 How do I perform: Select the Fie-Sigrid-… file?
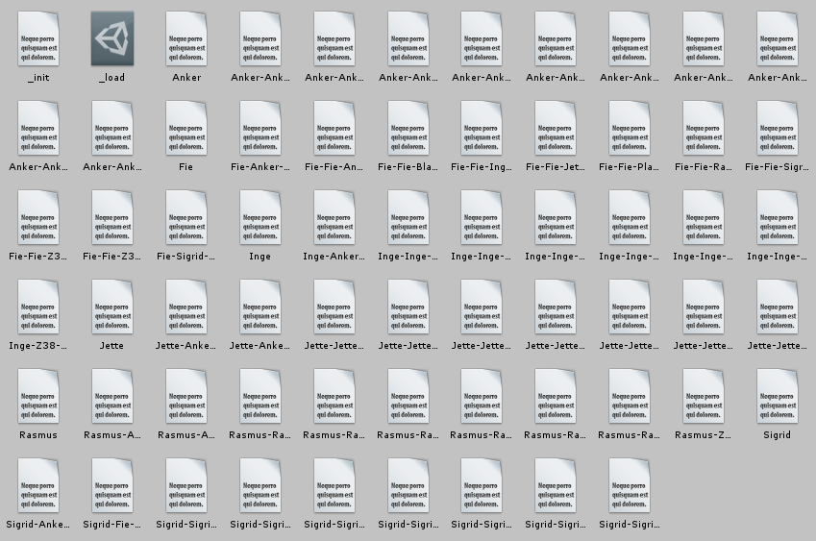[186, 218]
